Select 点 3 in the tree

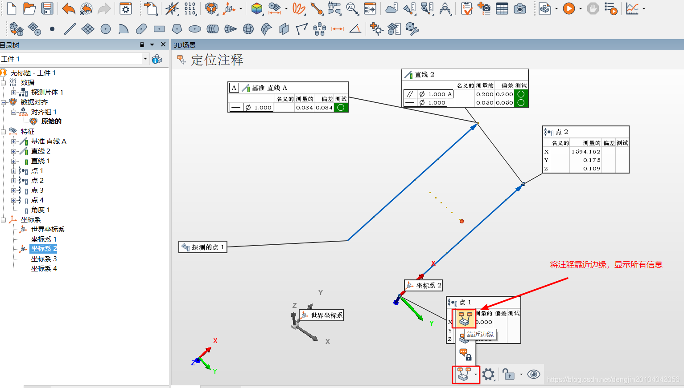pos(37,190)
